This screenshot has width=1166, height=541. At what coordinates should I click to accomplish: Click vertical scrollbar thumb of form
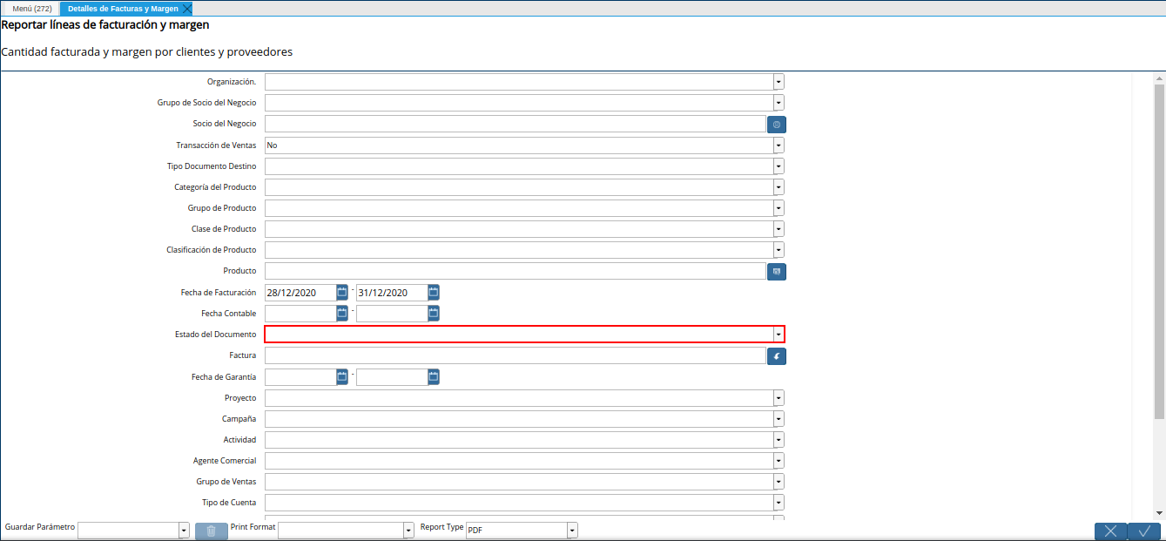[1159, 253]
